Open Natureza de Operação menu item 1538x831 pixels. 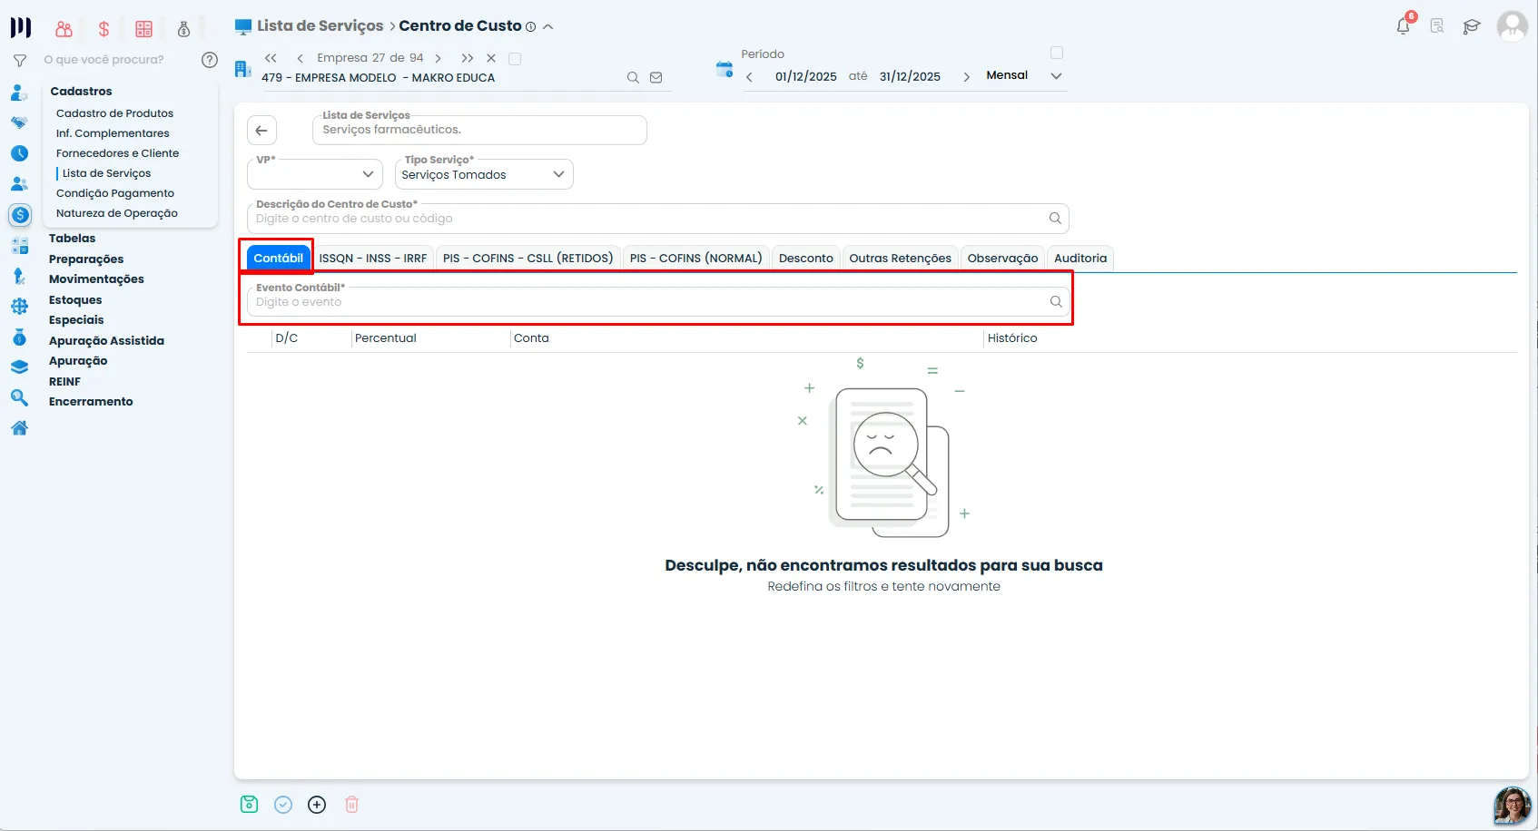117,213
